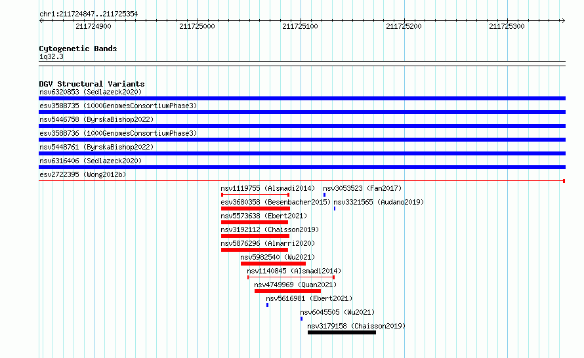Click the red bar beneath nsv5573638
Image resolution: width=584 pixels, height=358 pixels.
pos(255,222)
